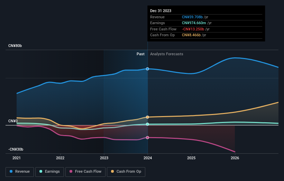Select the Earnings data point at 2024
This screenshot has width=284, height=181.
point(147,124)
